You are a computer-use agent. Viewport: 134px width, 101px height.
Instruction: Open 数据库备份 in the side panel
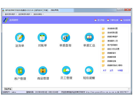111,53
